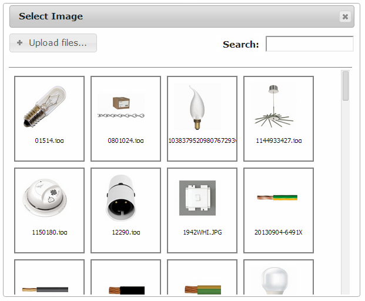Viewport: 365px width, 301px height.
Task: Choose the green cable image in third row
Action: pyautogui.click(x=202, y=279)
